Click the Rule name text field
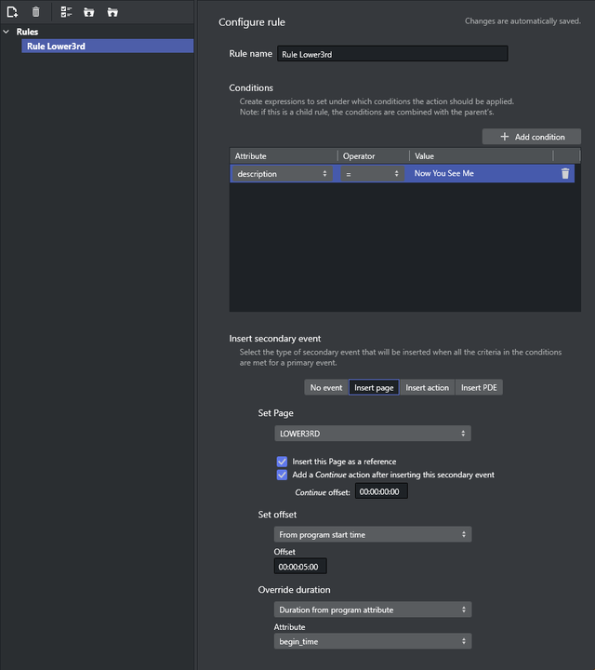595x670 pixels. [391, 54]
